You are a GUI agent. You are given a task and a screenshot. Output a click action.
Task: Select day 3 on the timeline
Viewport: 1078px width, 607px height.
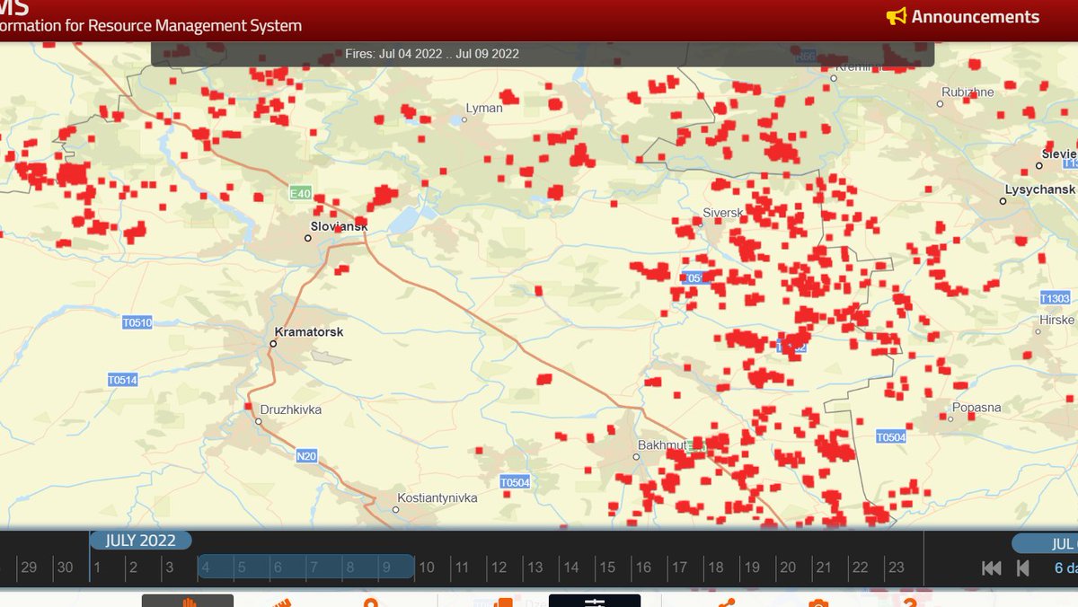point(169,567)
